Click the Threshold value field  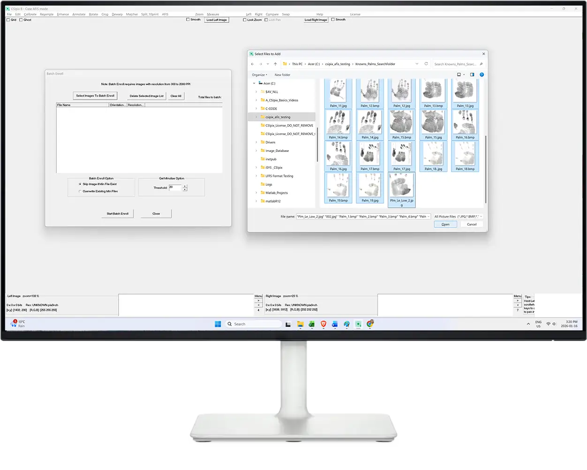tap(175, 188)
